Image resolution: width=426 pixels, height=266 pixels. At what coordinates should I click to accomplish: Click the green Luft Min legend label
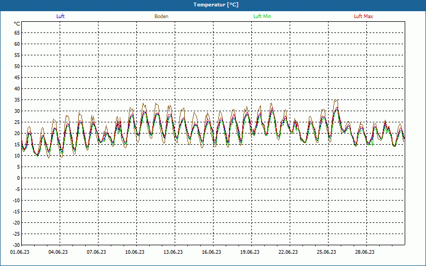(x=262, y=16)
